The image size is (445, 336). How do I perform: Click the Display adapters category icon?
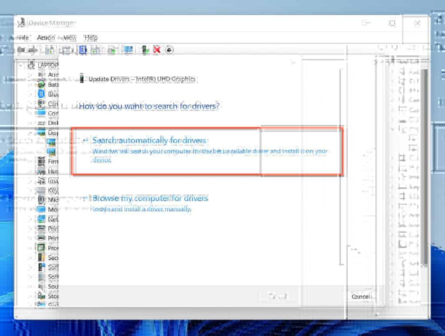pos(41,132)
